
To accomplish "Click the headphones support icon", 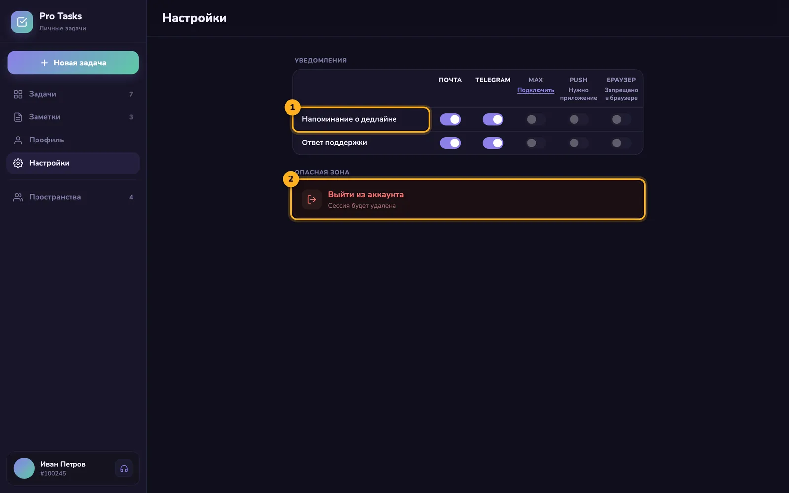I will [x=124, y=469].
